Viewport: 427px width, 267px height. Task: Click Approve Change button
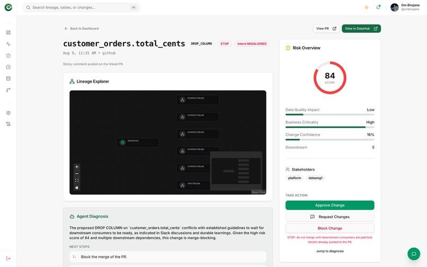coord(330,205)
